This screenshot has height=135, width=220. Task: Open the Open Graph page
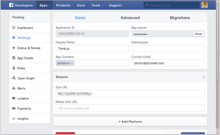point(30,78)
